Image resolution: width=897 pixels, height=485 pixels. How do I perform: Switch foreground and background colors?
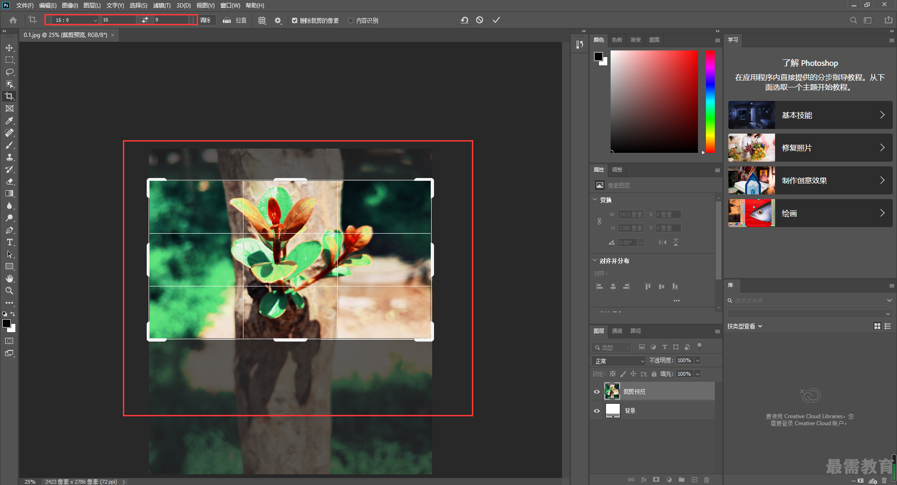tap(13, 314)
